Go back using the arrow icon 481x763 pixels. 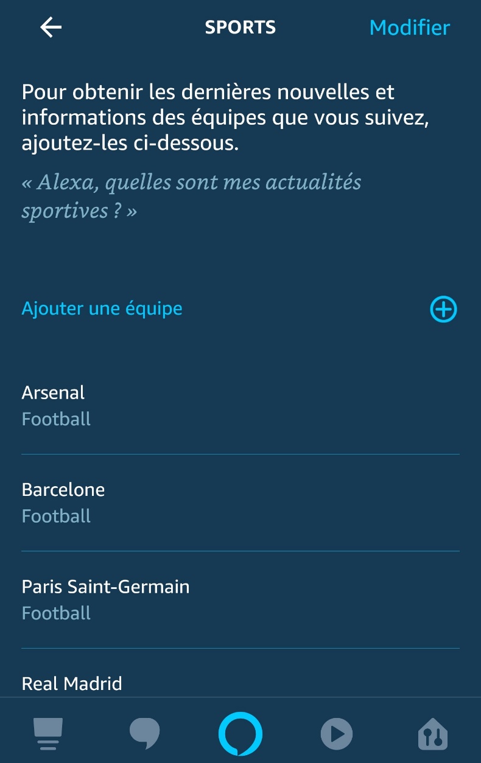coord(51,27)
